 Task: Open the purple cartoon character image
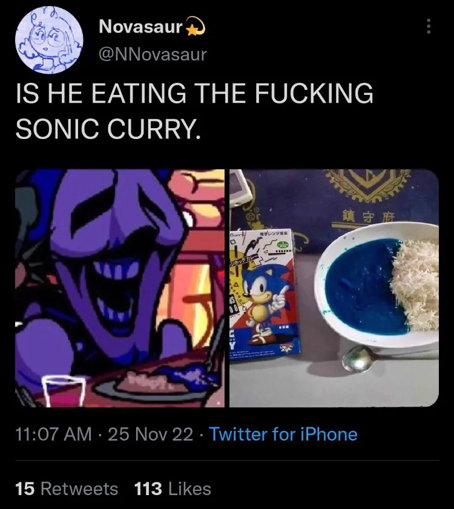pyautogui.click(x=120, y=288)
